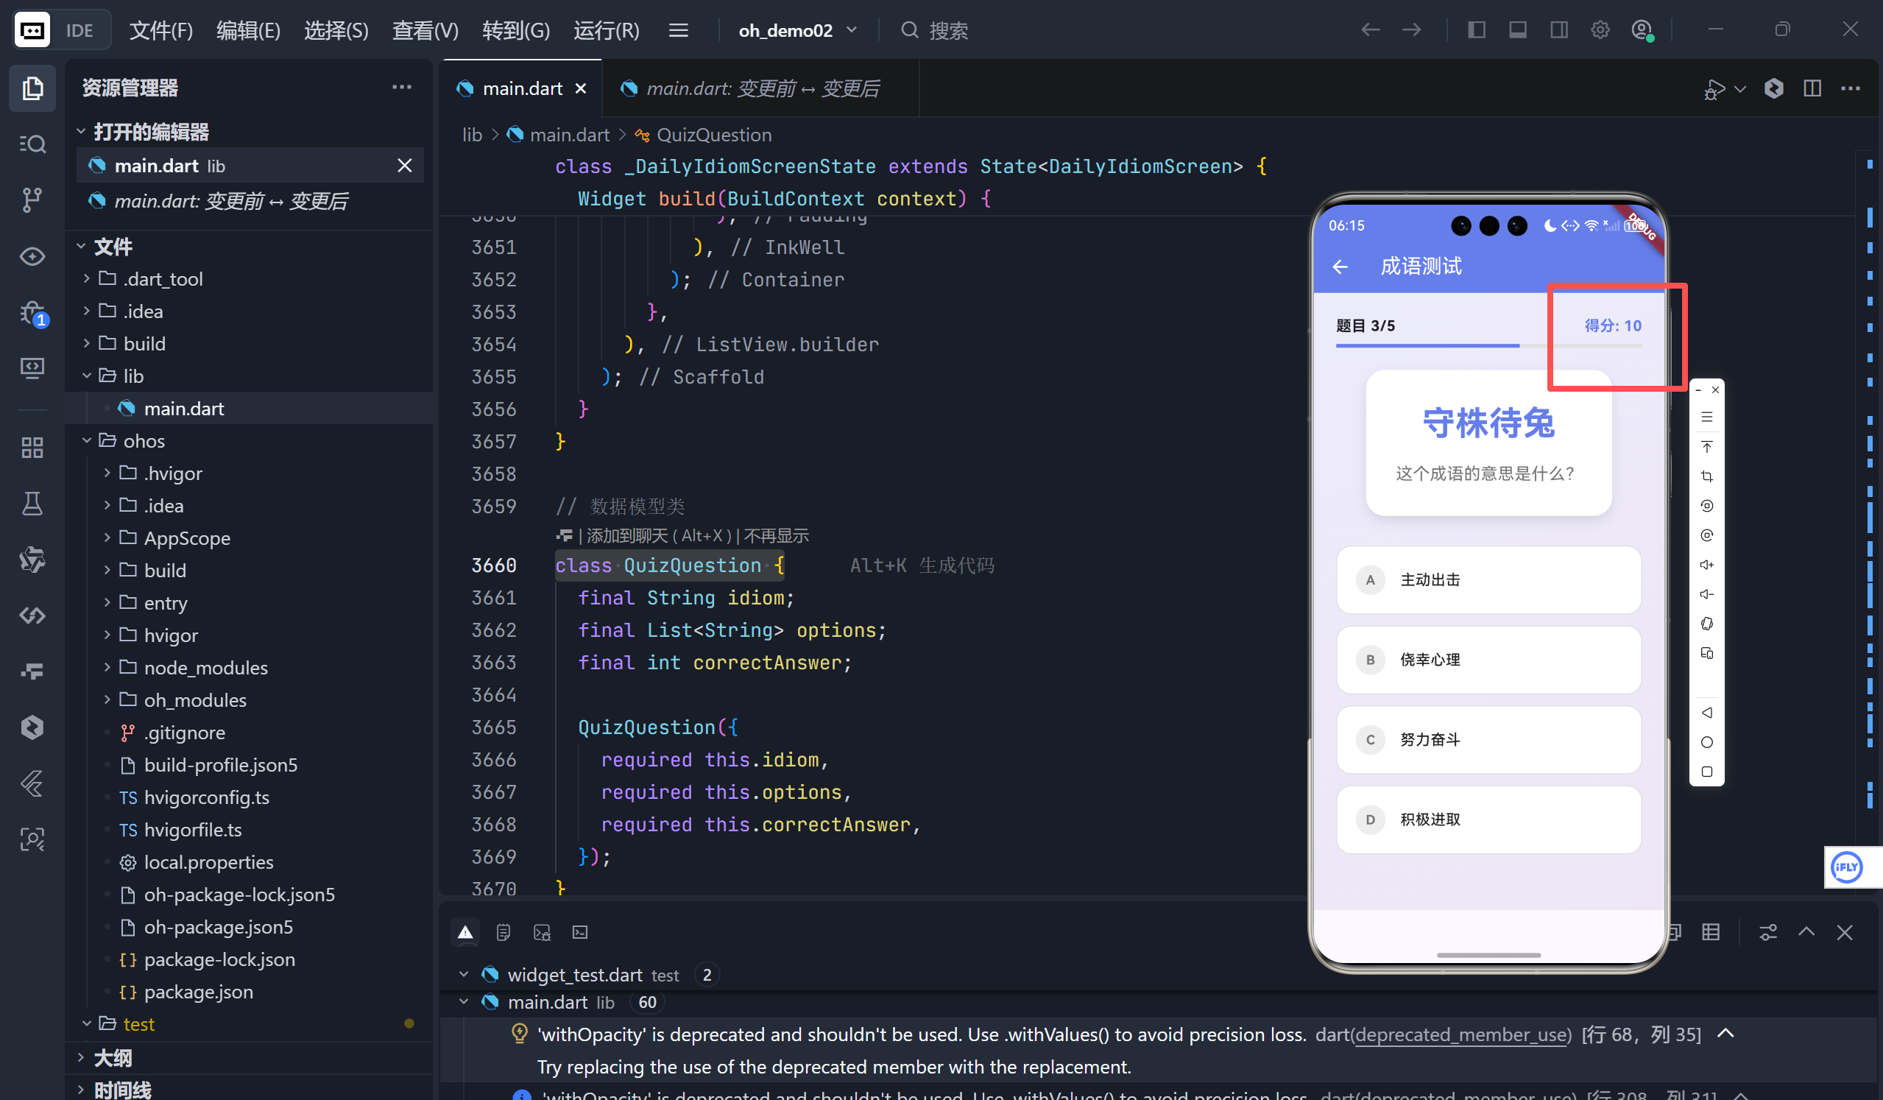The image size is (1883, 1100).
Task: Open the 运行(R) menu
Action: click(606, 30)
